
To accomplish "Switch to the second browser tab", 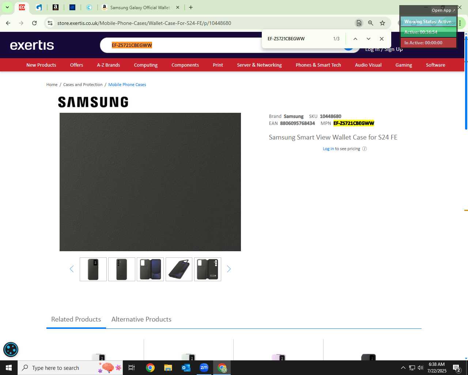I will click(39, 7).
